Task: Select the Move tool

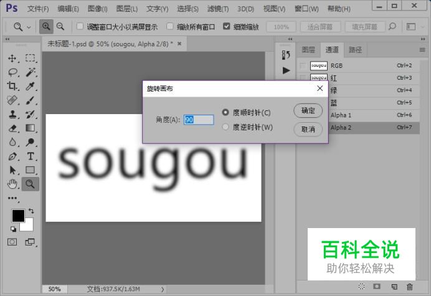Action: 12,59
